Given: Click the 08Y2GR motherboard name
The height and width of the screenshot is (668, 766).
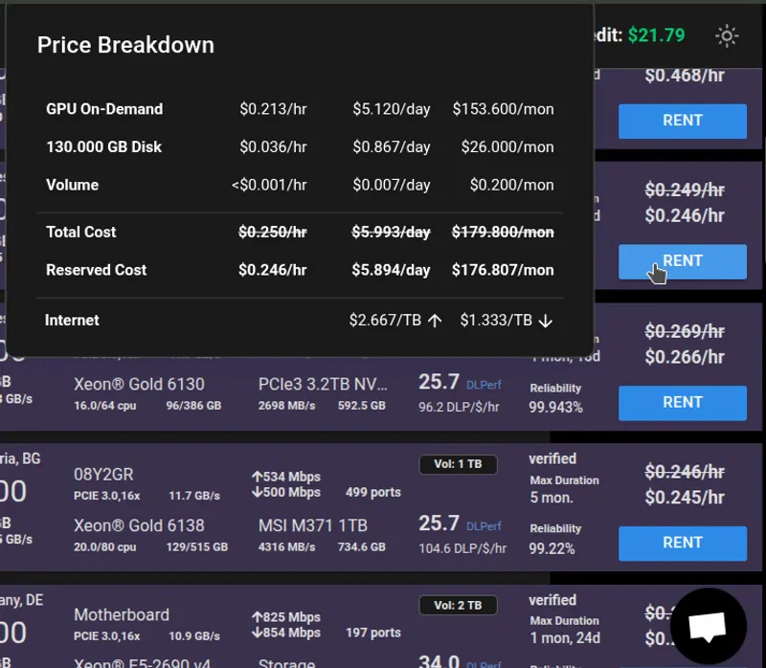Looking at the screenshot, I should [x=103, y=474].
